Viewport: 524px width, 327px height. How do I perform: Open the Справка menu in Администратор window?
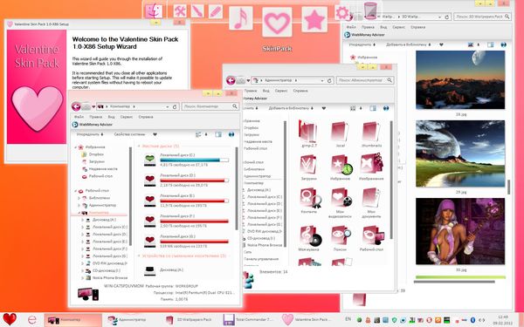pos(300,91)
